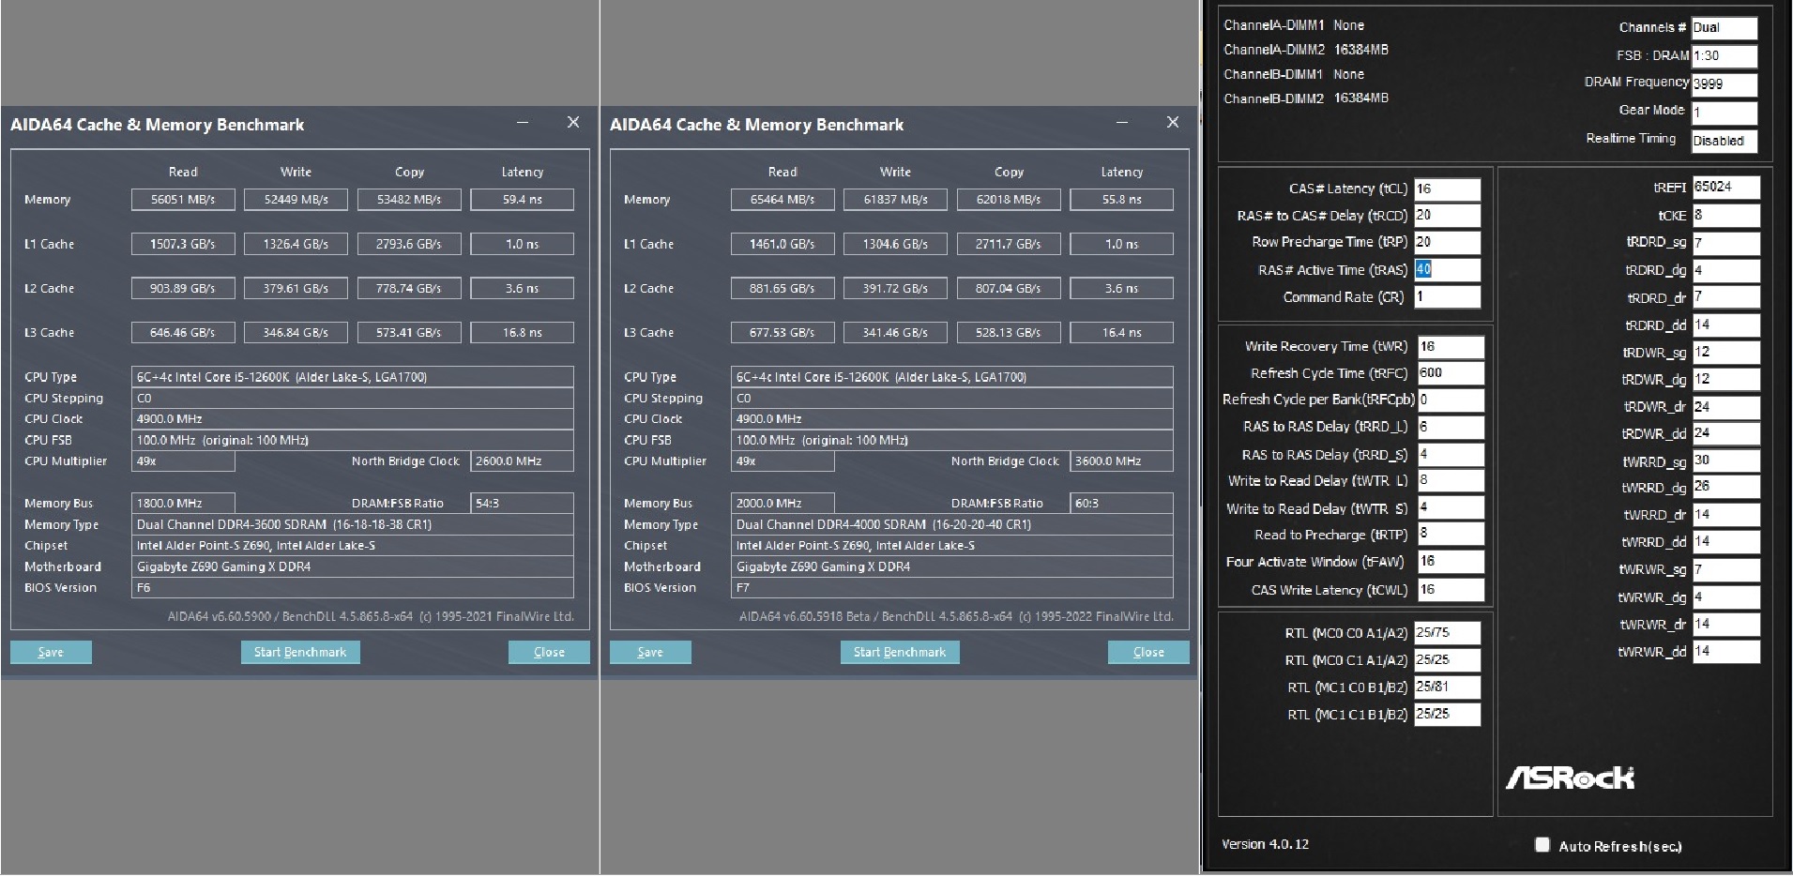1793x876 pixels.
Task: Click the Realtime Timing field showing Disabled
Action: point(1724,141)
